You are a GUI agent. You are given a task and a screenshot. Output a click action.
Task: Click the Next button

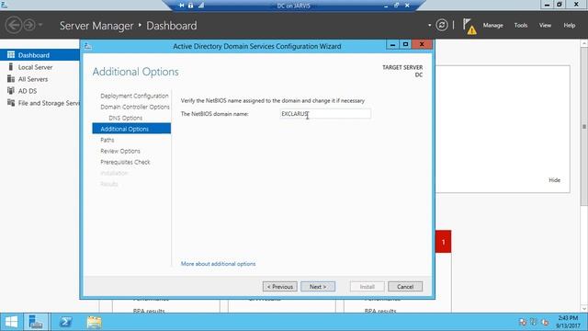[x=318, y=286]
